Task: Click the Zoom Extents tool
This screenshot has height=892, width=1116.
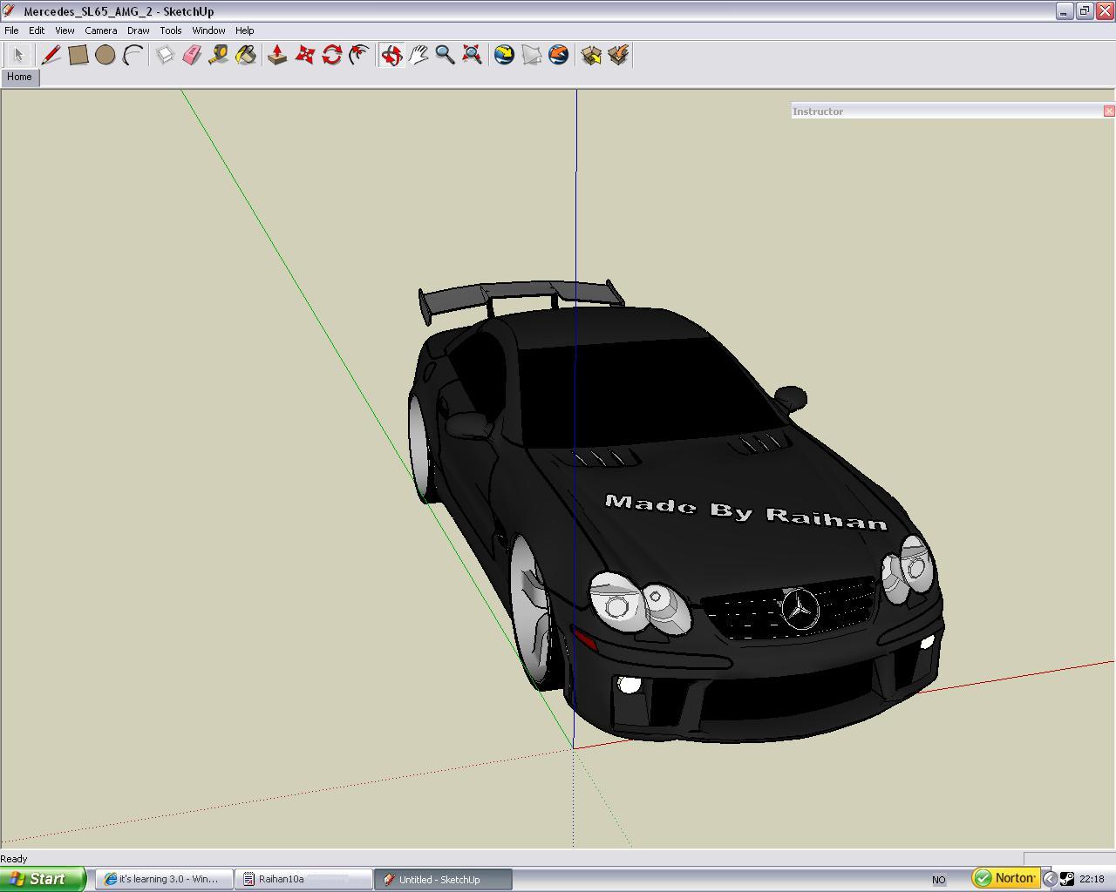Action: coord(472,55)
